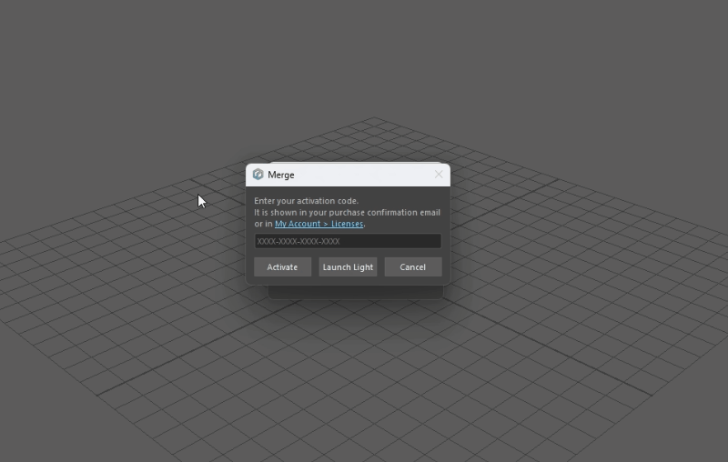Click the "purchase confirmation email" instruction line

click(347, 213)
